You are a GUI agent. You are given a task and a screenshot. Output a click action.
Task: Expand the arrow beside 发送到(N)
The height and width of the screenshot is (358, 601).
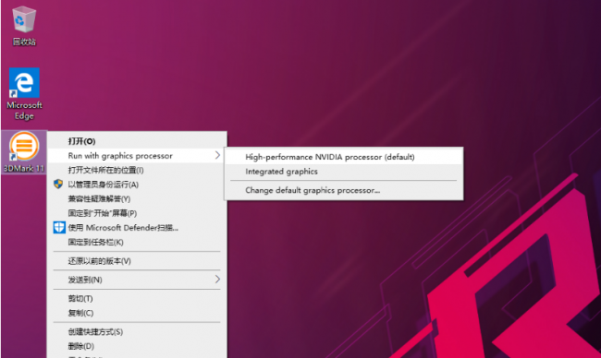pos(217,280)
